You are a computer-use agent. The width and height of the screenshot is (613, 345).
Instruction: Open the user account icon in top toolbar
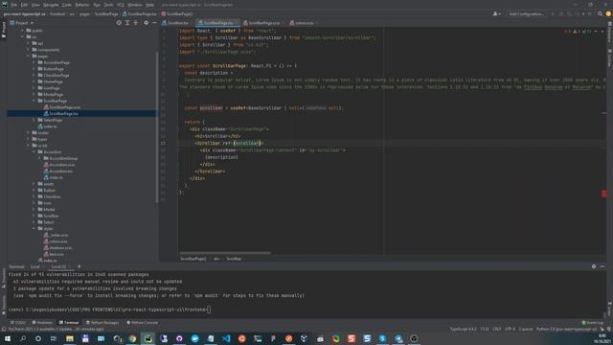click(x=496, y=13)
